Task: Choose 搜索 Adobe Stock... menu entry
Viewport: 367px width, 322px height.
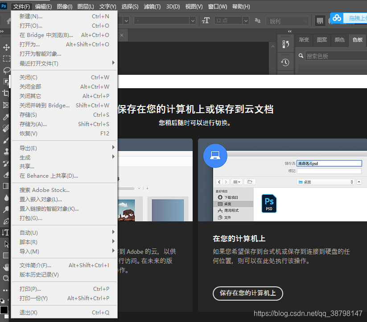Action: (x=64, y=190)
